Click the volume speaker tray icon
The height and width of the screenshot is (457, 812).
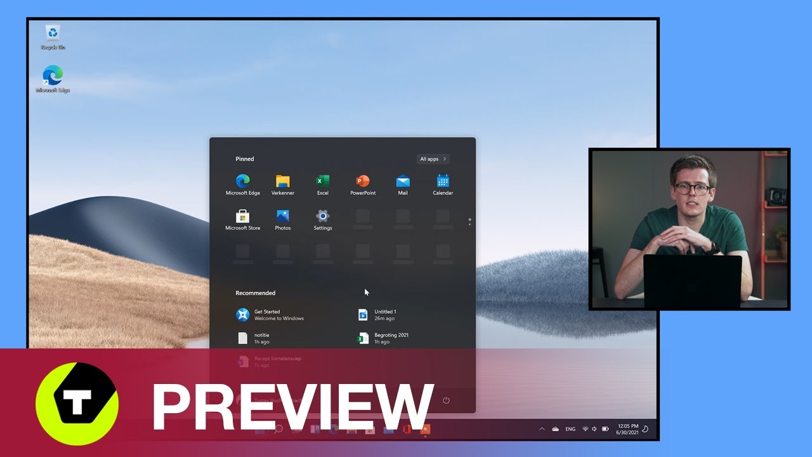(x=594, y=429)
